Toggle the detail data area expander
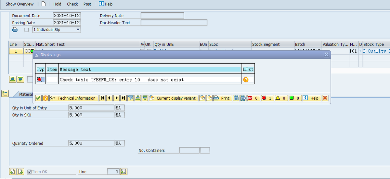This screenshot has width=390, height=179. click(5, 94)
